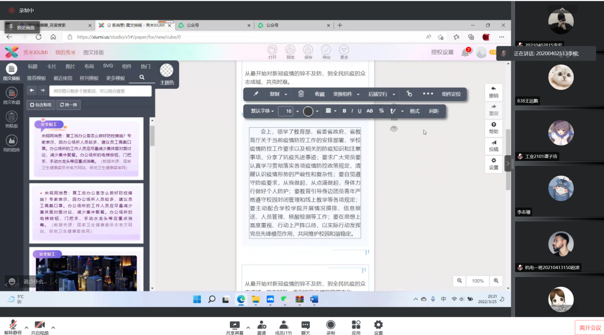Image resolution: width=604 pixels, height=335 pixels.
Task: Open the dark text color swatch
Action: click(x=308, y=111)
